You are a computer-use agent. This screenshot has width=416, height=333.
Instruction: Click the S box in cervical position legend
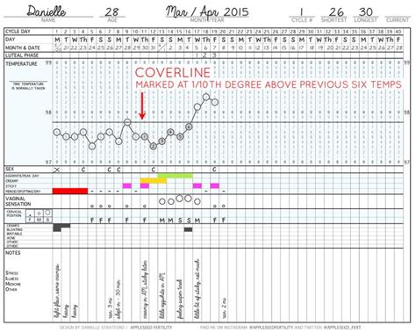(47, 220)
